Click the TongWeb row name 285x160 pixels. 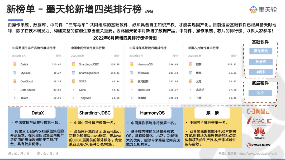click(85, 98)
